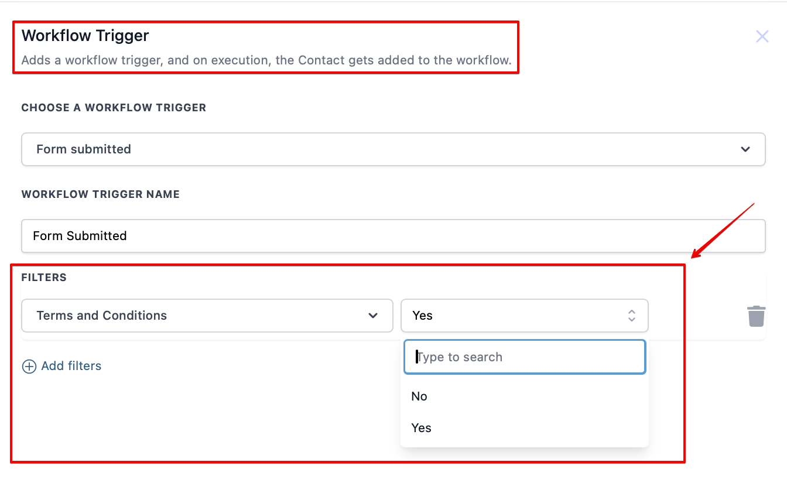Click the chevron arrow on Form submitted dropdown
Screen dimensions: 787x486
tap(745, 149)
